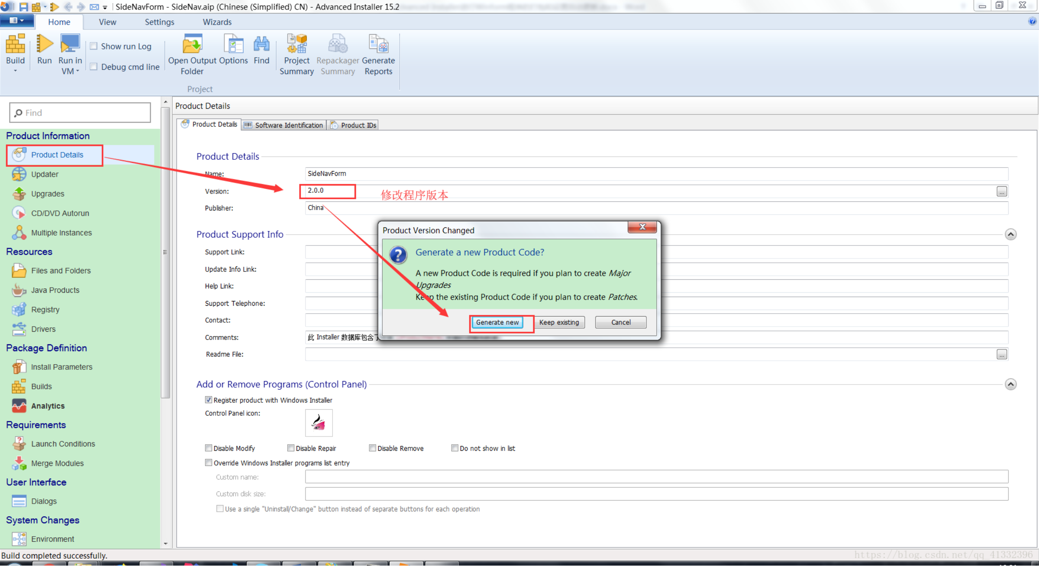Image resolution: width=1039 pixels, height=566 pixels.
Task: Collapse Add or Remove Programs section
Action: [1010, 384]
